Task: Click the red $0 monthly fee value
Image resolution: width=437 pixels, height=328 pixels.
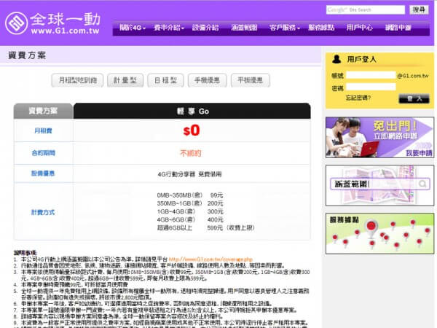Action: point(192,130)
